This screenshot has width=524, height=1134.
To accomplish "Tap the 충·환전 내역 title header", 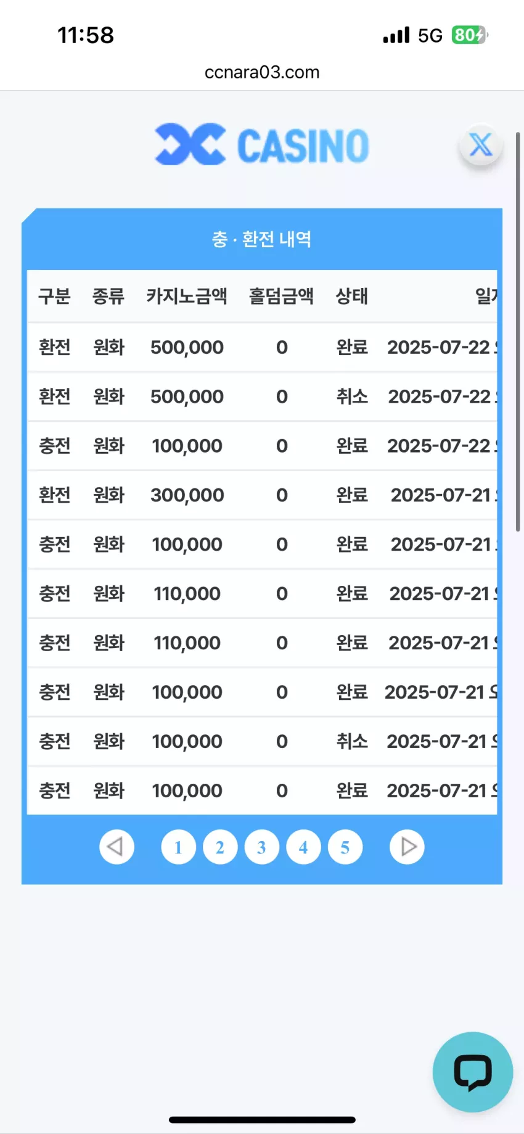I will click(x=262, y=239).
